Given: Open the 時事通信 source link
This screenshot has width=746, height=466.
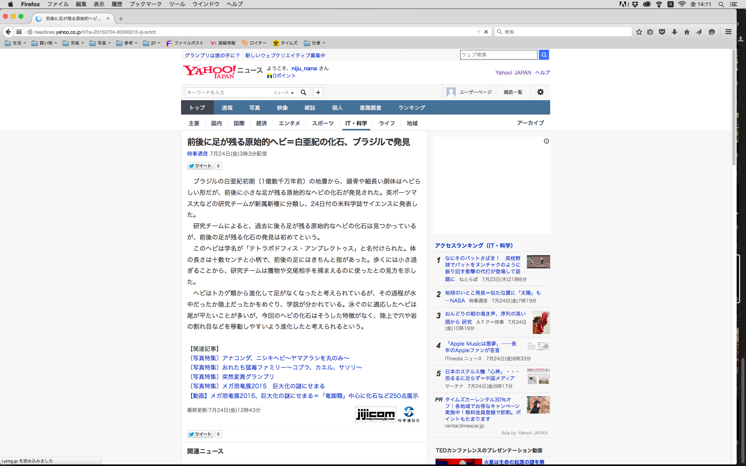Looking at the screenshot, I should 197,154.
